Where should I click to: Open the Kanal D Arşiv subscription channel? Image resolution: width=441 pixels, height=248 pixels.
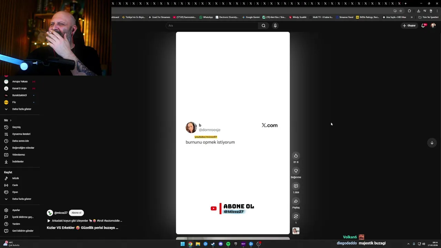pos(20,89)
